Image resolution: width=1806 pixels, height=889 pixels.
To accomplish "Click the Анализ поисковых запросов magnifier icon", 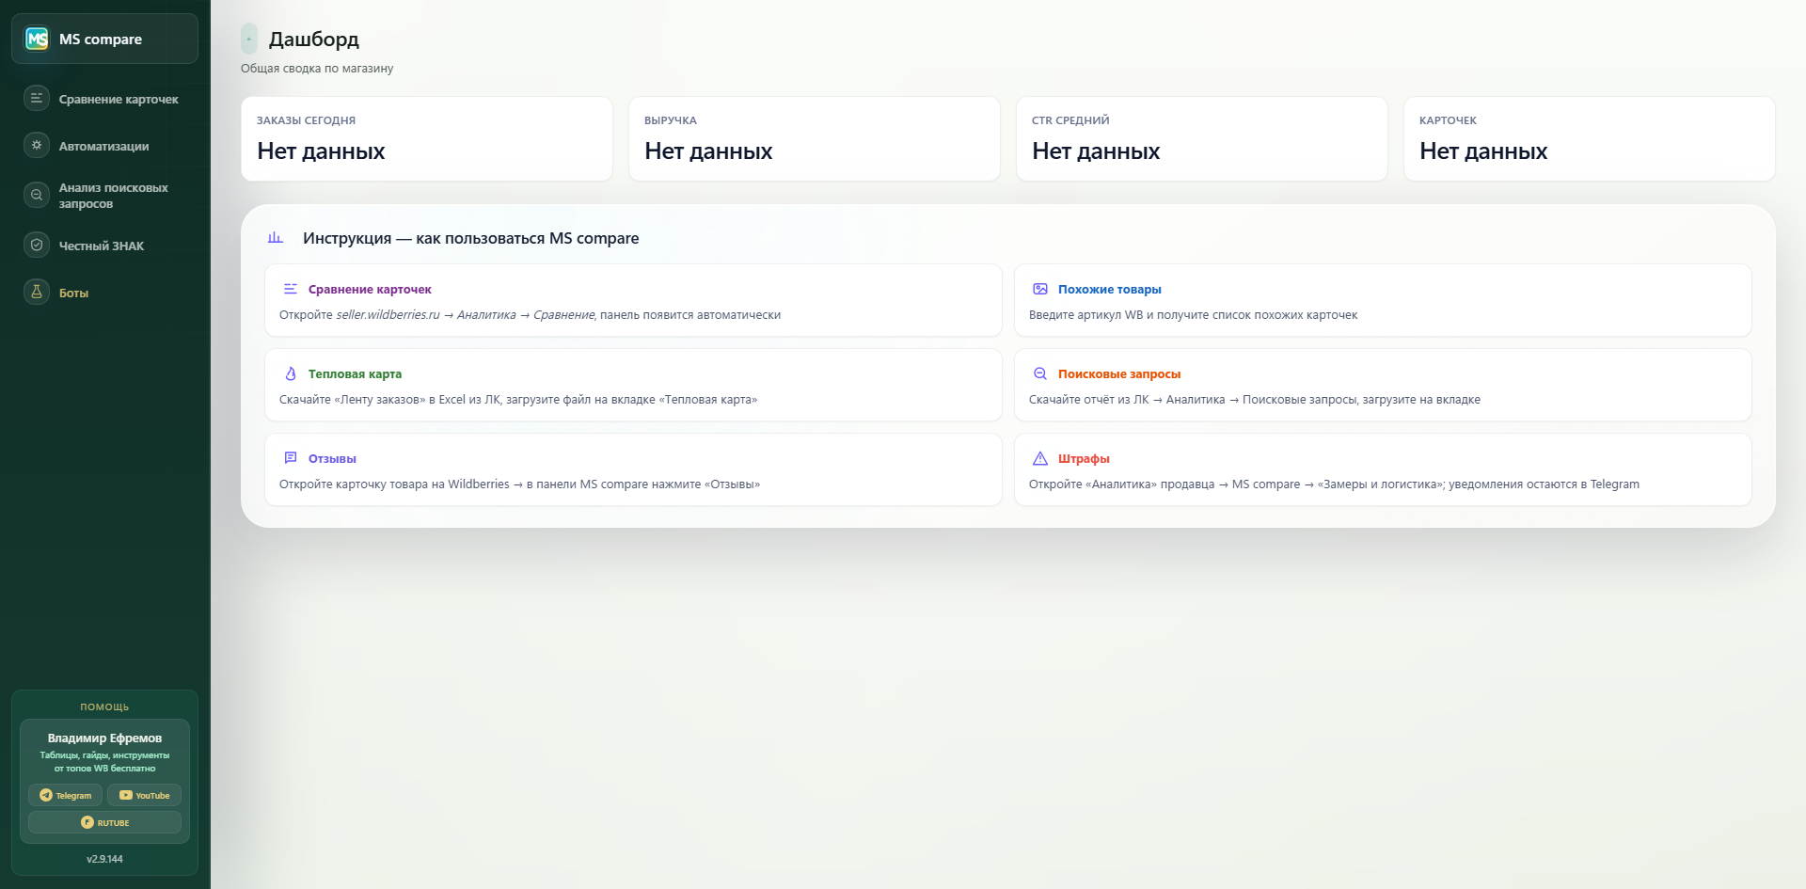I will 37,195.
